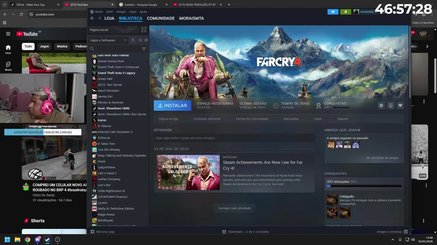Open MORAISMTA profile tab
This screenshot has width=437, height=245.
(192, 18)
